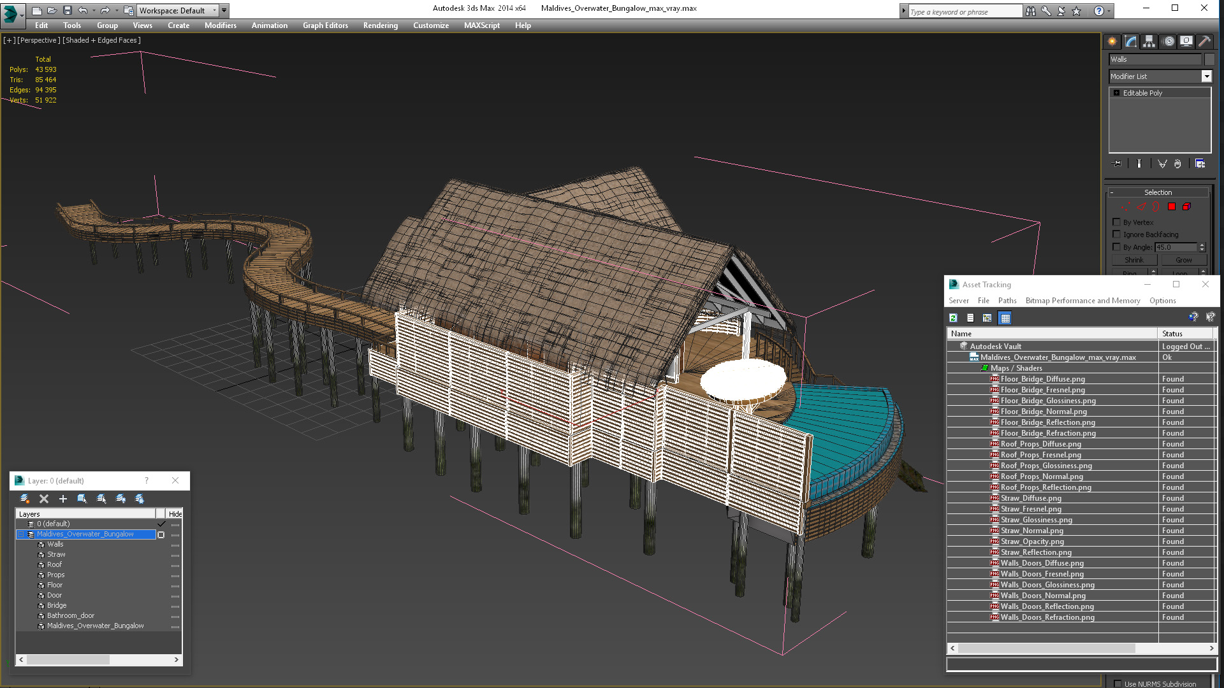Open Bitmap Performance and Memory menu
Viewport: 1224px width, 688px height.
click(1082, 301)
